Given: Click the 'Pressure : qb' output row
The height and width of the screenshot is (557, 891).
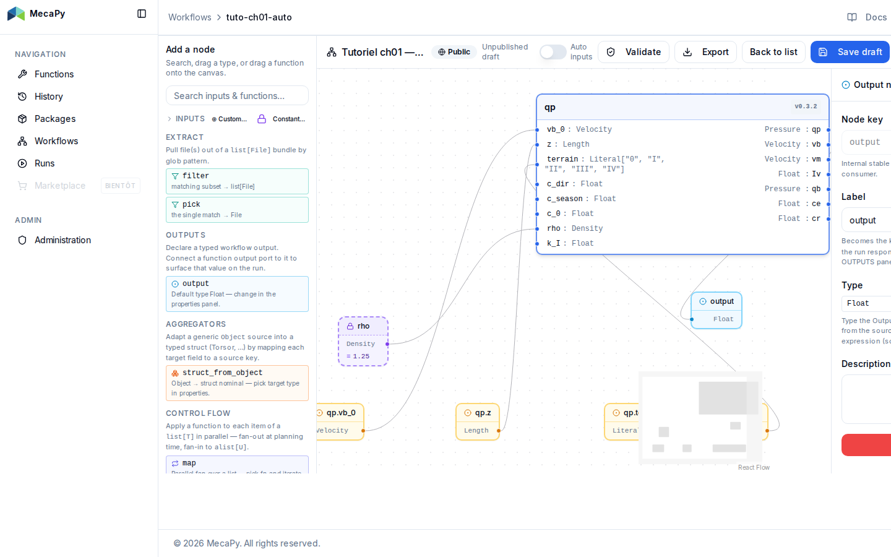Looking at the screenshot, I should tap(793, 189).
